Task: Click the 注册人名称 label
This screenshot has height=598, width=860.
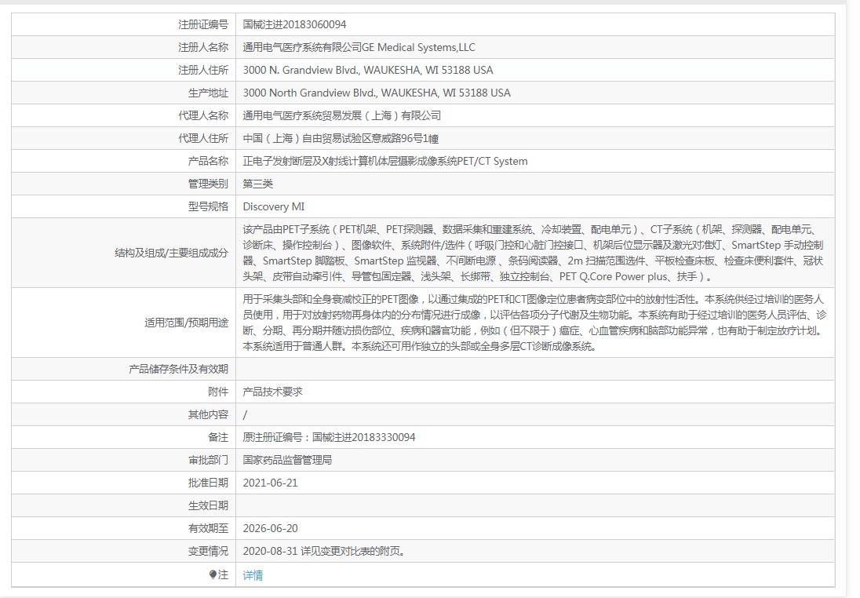Action: pyautogui.click(x=203, y=48)
